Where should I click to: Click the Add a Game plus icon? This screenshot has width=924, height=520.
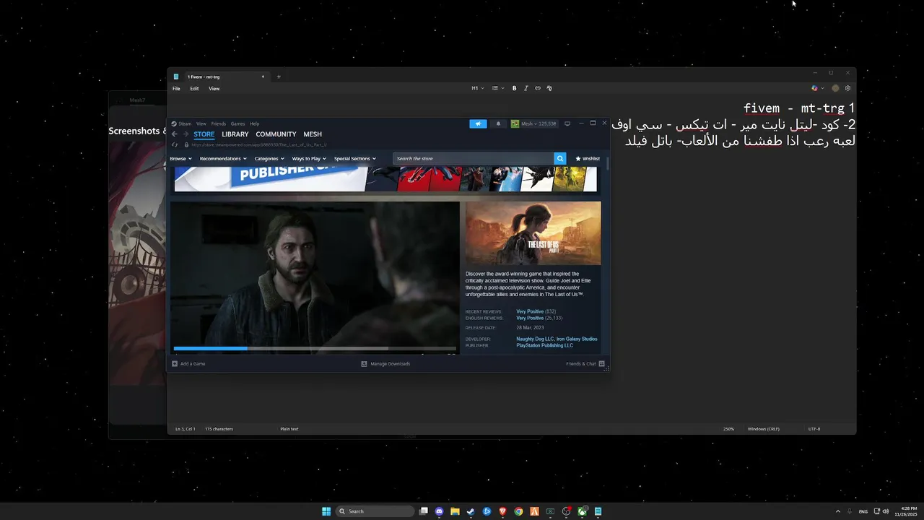click(x=175, y=363)
